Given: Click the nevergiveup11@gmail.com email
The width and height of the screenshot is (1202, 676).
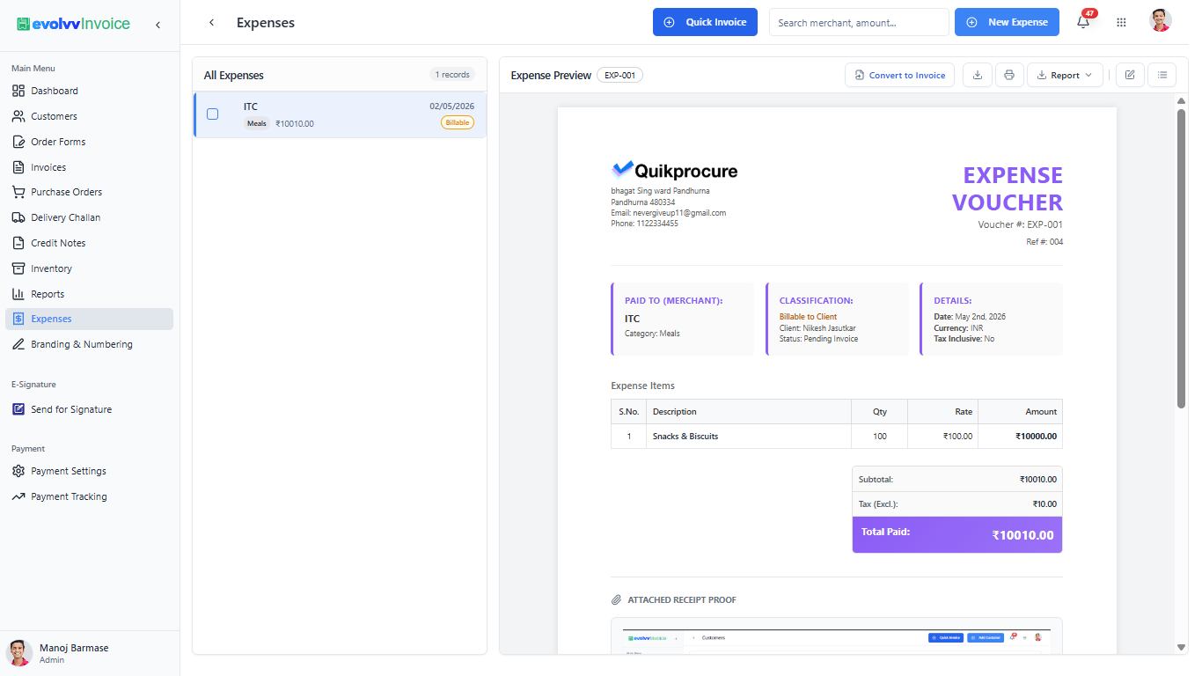Looking at the screenshot, I should click(679, 213).
